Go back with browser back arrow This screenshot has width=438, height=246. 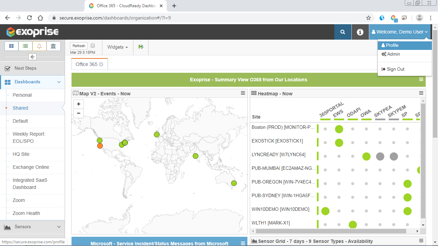pyautogui.click(x=8, y=18)
